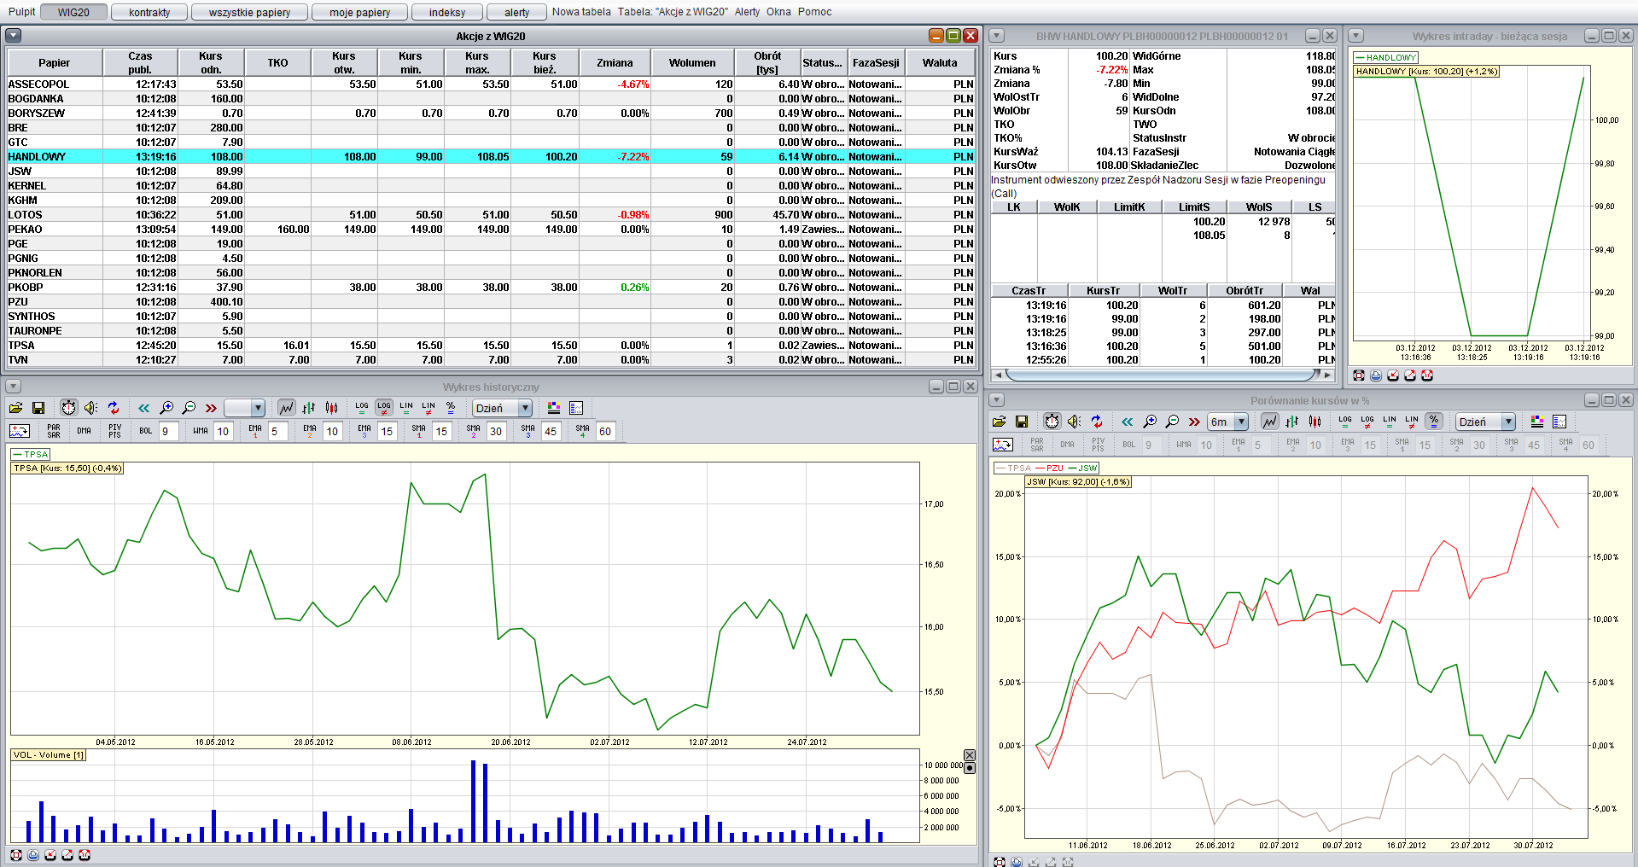Image resolution: width=1638 pixels, height=867 pixels.
Task: Click BOL period field showing 9
Action: pyautogui.click(x=169, y=432)
